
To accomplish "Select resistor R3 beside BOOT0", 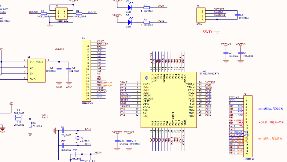I will [x=44, y=13].
